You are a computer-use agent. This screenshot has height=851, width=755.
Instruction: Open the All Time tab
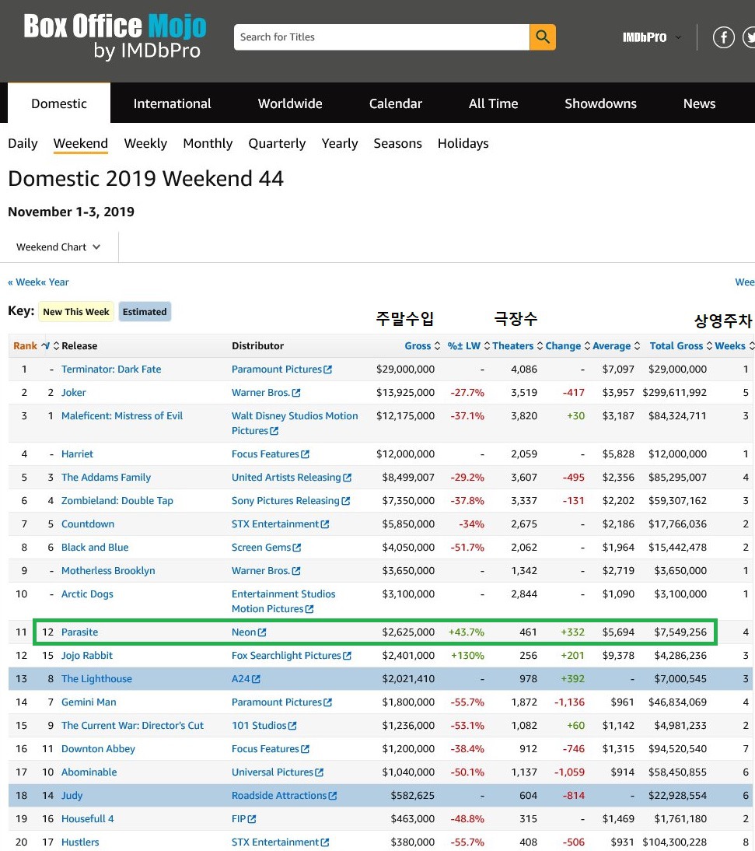click(493, 103)
